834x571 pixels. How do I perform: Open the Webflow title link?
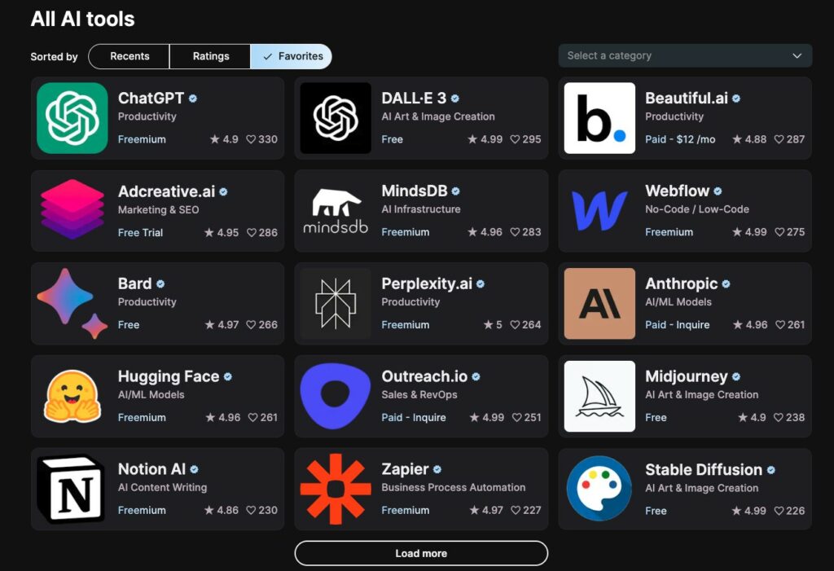(677, 191)
